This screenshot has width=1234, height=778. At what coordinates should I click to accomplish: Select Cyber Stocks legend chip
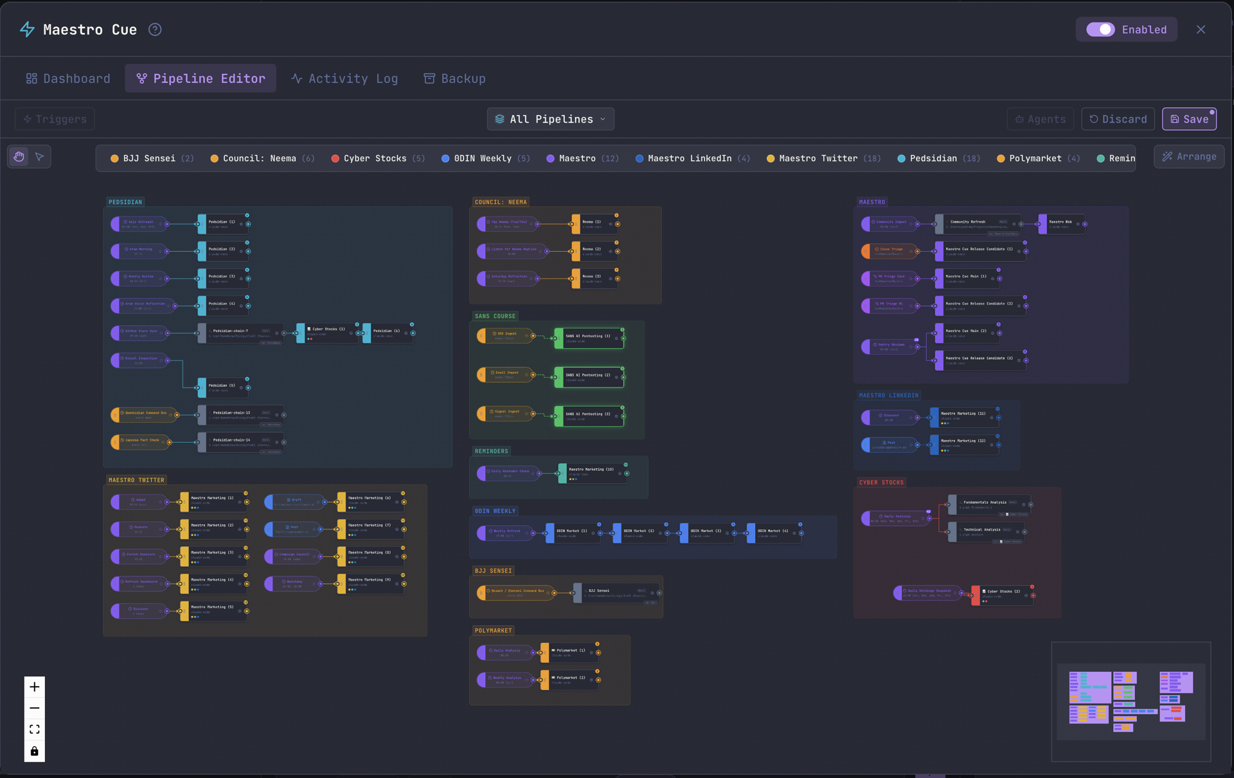point(378,159)
